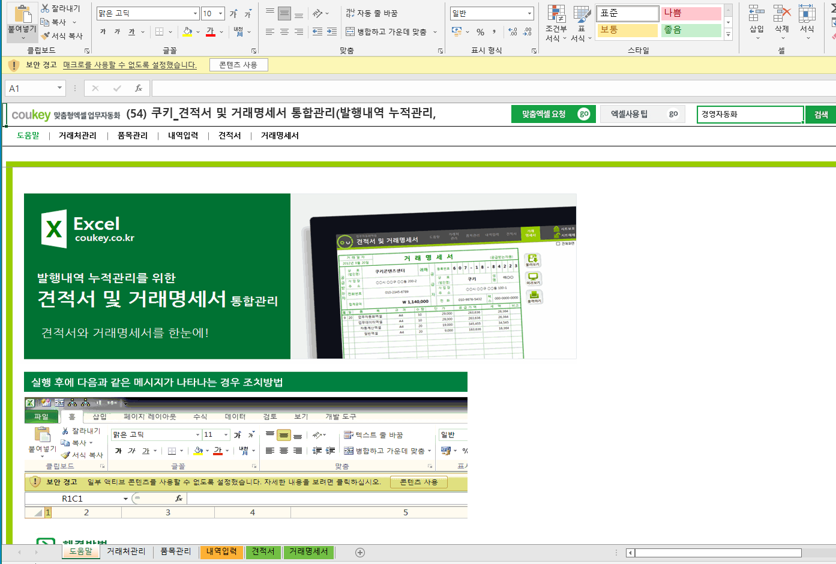Toggle italic 가 formatting
This screenshot has height=564, width=836.
click(x=117, y=32)
